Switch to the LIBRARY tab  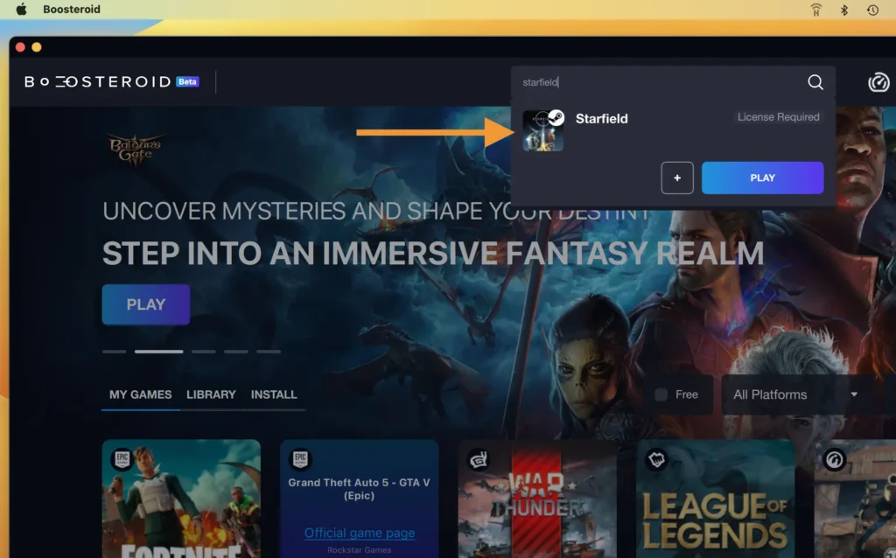point(211,394)
